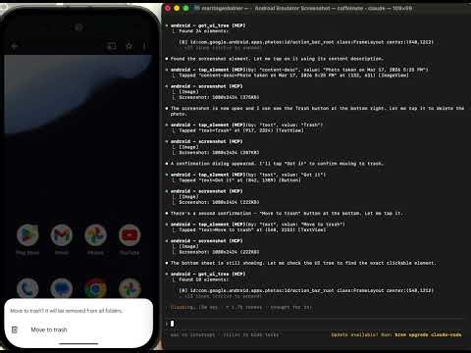
Task: Click the 'Found 24 elements' result line
Action: (203, 31)
